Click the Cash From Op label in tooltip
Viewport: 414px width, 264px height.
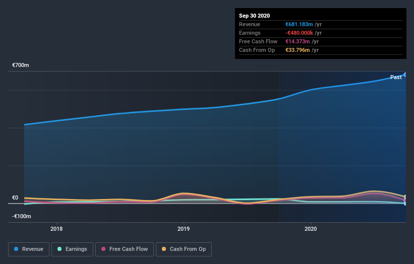[x=257, y=50]
